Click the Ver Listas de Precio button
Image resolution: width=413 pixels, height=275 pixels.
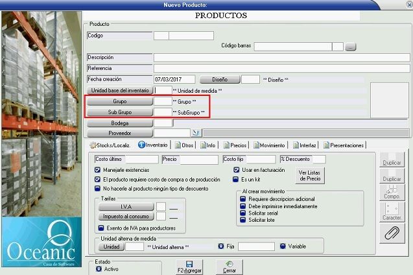(309, 175)
